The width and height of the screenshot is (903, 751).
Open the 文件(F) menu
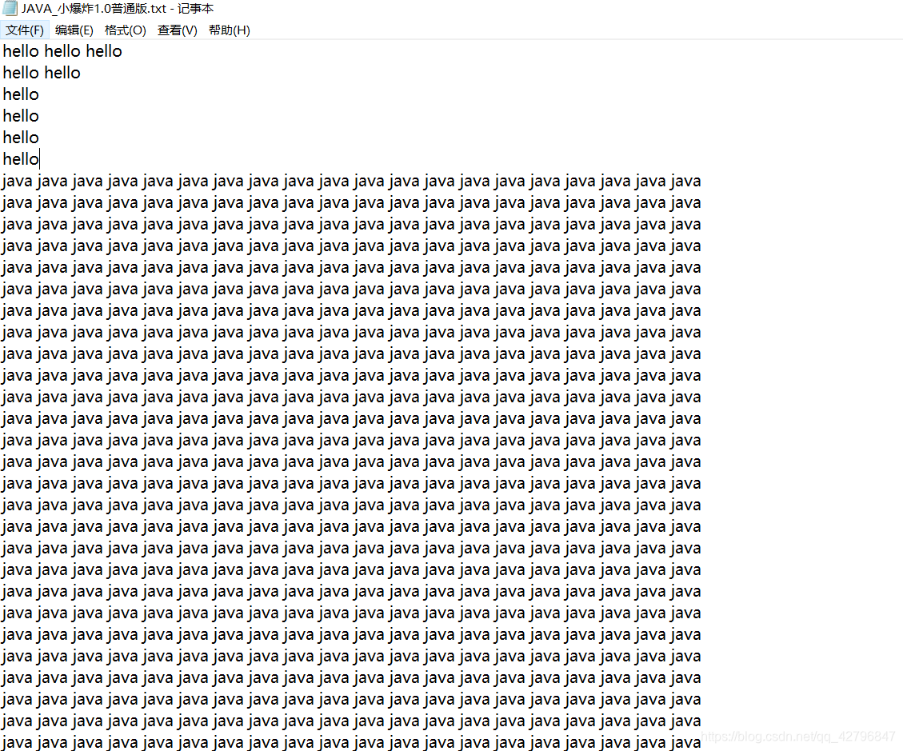tap(25, 30)
